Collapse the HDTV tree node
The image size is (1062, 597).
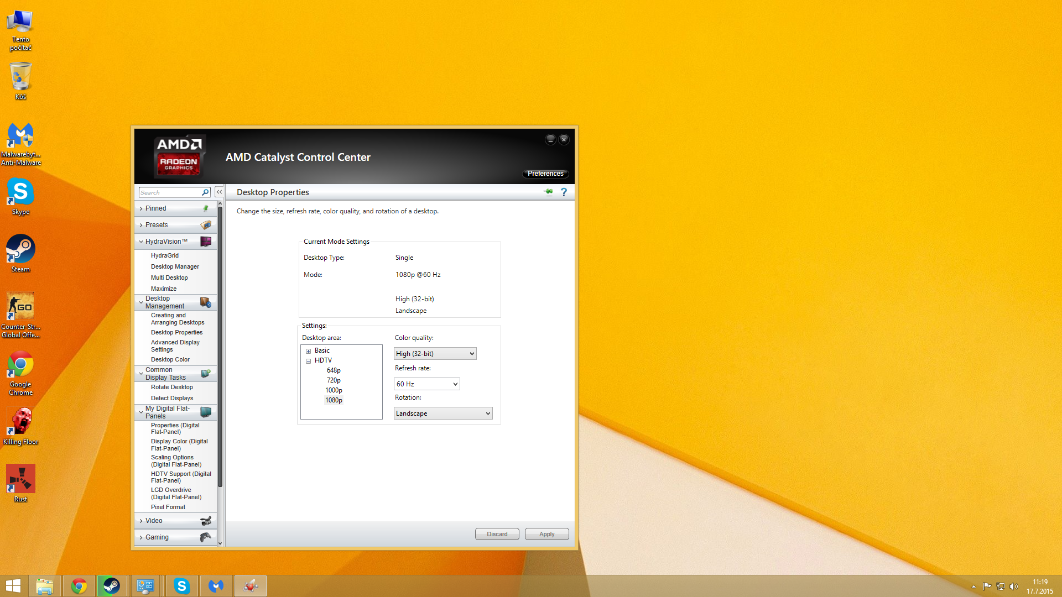[308, 361]
